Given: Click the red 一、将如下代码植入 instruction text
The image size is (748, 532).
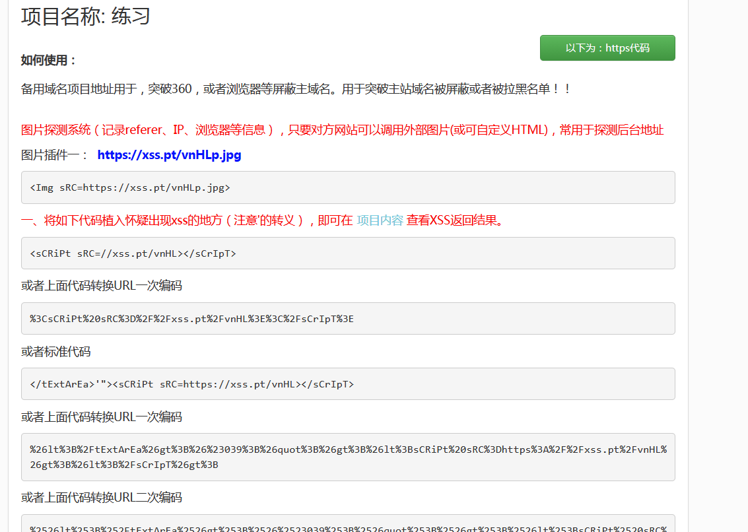Looking at the screenshot, I should tap(187, 220).
